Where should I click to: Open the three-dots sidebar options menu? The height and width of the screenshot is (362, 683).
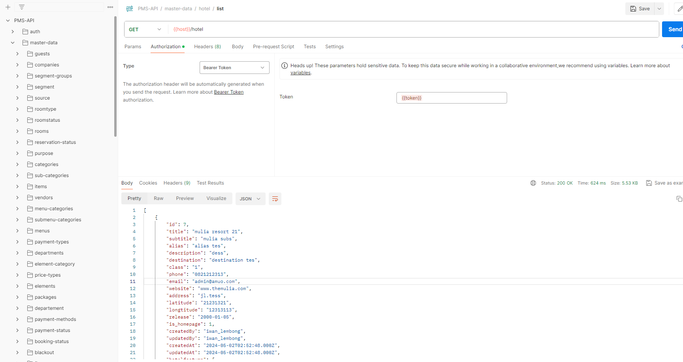[x=110, y=7]
